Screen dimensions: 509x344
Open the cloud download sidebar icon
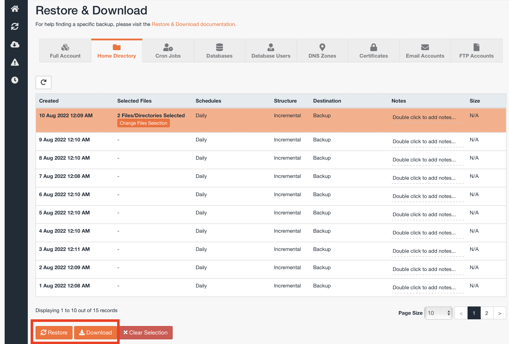coord(15,44)
